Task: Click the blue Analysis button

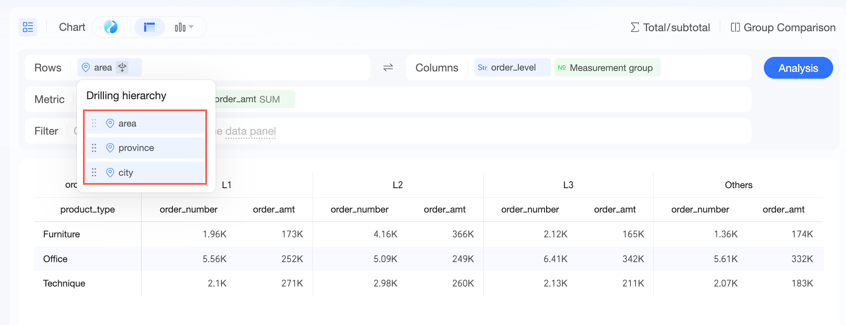Action: click(798, 68)
